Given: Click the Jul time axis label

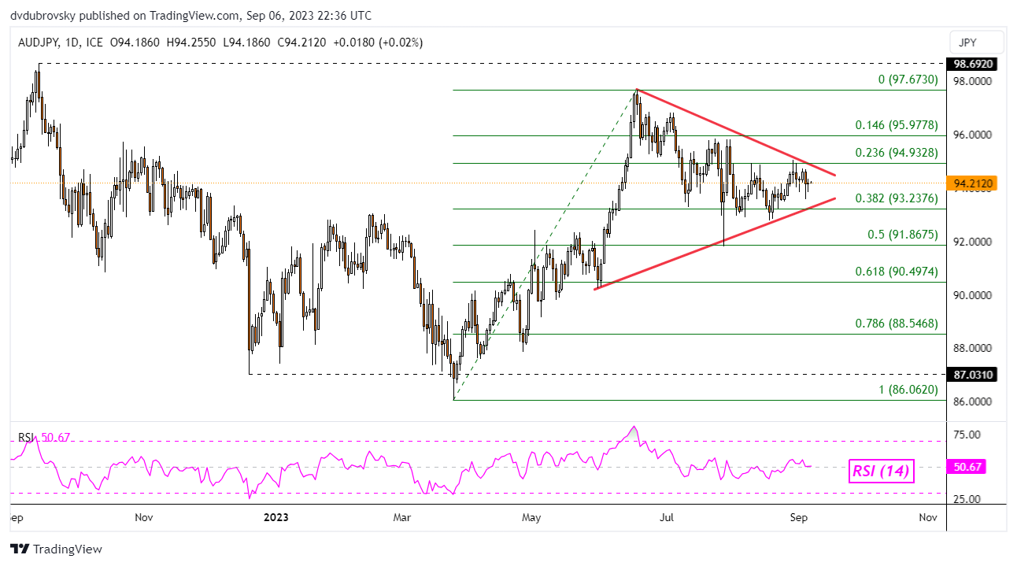Looking at the screenshot, I should pyautogui.click(x=667, y=517).
